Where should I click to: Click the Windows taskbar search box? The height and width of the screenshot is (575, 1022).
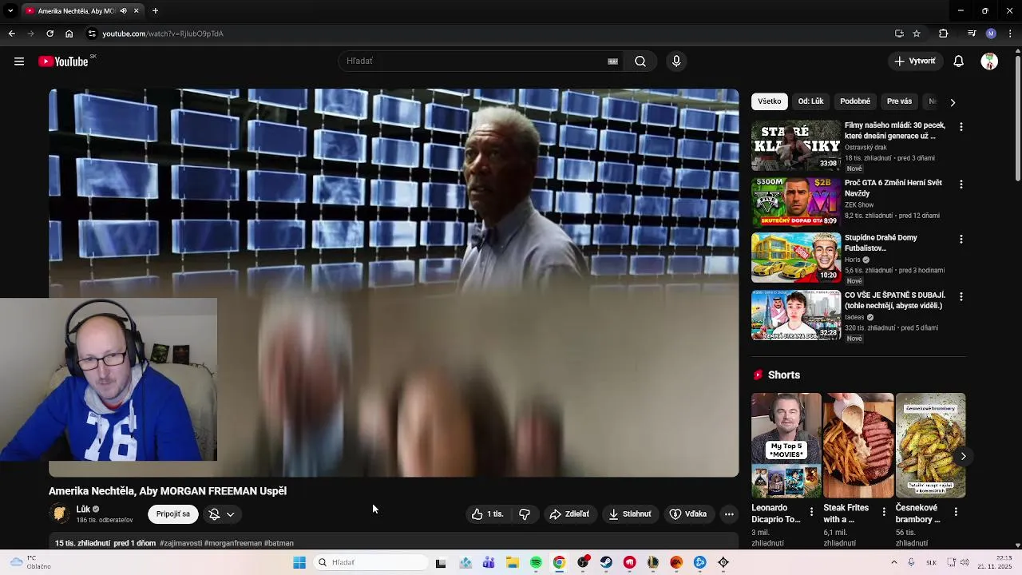pyautogui.click(x=370, y=562)
